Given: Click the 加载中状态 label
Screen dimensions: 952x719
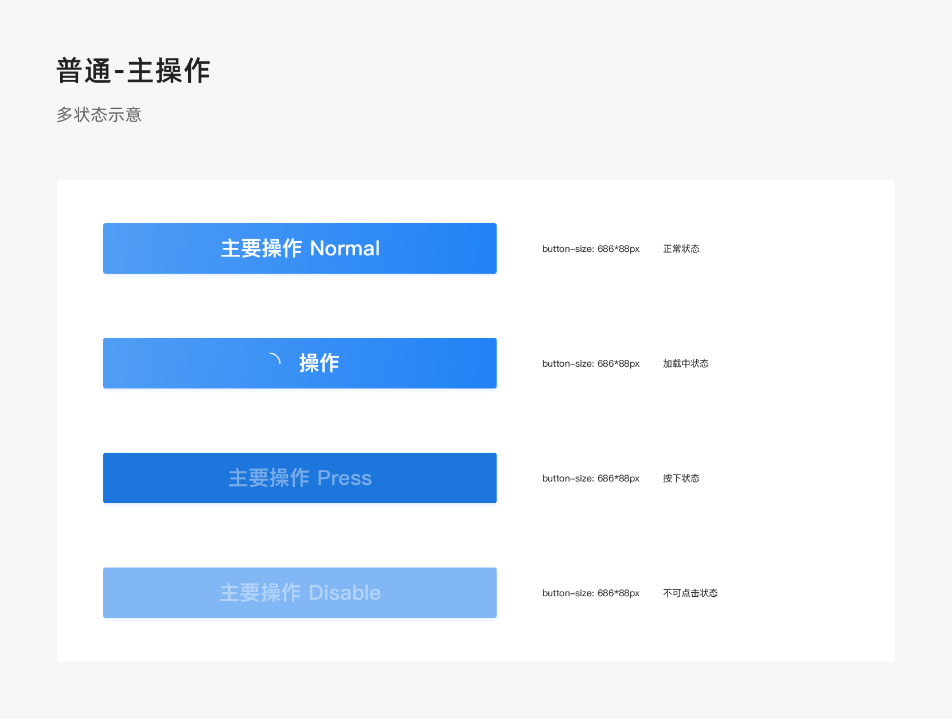Looking at the screenshot, I should (686, 363).
